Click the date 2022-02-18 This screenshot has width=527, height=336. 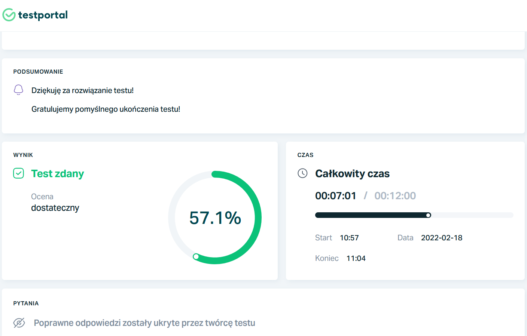442,238
